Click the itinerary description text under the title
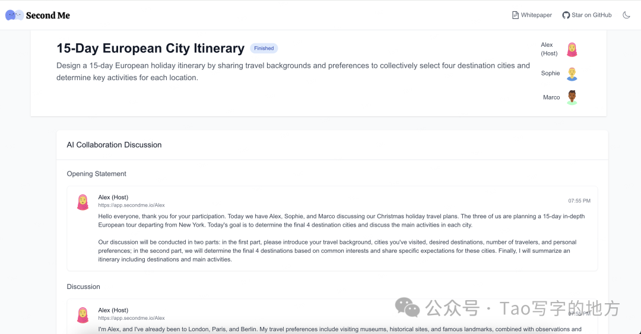 click(x=293, y=72)
